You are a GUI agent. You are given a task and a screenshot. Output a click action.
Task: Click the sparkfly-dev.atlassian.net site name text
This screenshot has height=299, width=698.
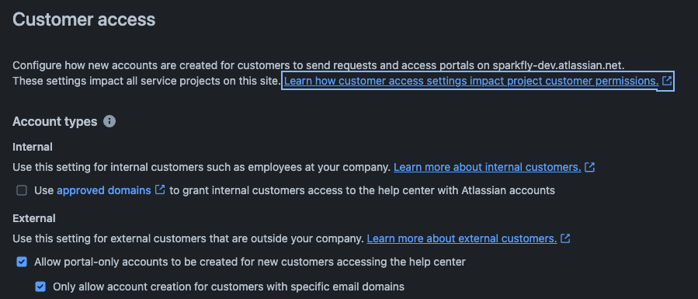tap(557, 65)
